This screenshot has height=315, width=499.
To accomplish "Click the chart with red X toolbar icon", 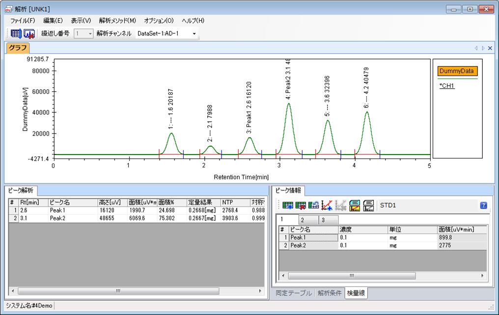I will coord(29,34).
